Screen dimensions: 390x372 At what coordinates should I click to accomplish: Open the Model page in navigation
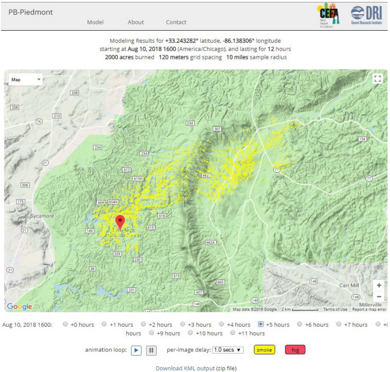[95, 22]
